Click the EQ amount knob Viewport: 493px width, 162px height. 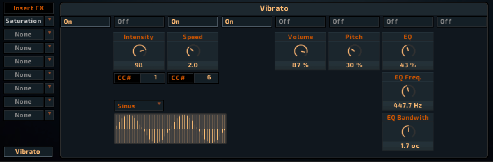[408, 51]
